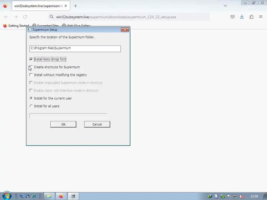267x200 pixels.
Task: Click the Firefox View icon
Action: pos(5,6)
